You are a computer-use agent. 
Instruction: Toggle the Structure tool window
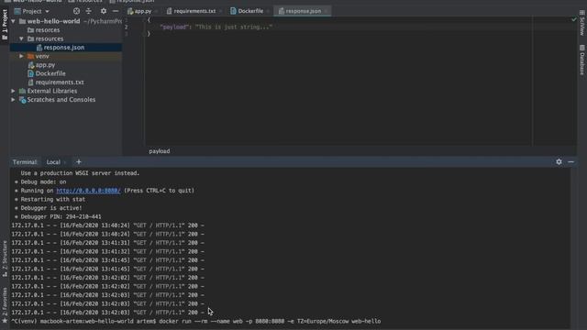pos(5,258)
